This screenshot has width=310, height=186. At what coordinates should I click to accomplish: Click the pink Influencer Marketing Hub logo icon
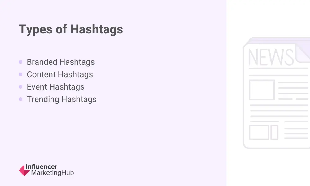point(24,170)
